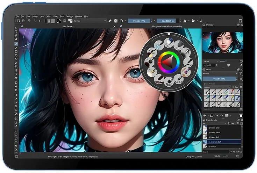
Task: Click the Eraser mode icon in toolbar
Action: (x=109, y=21)
